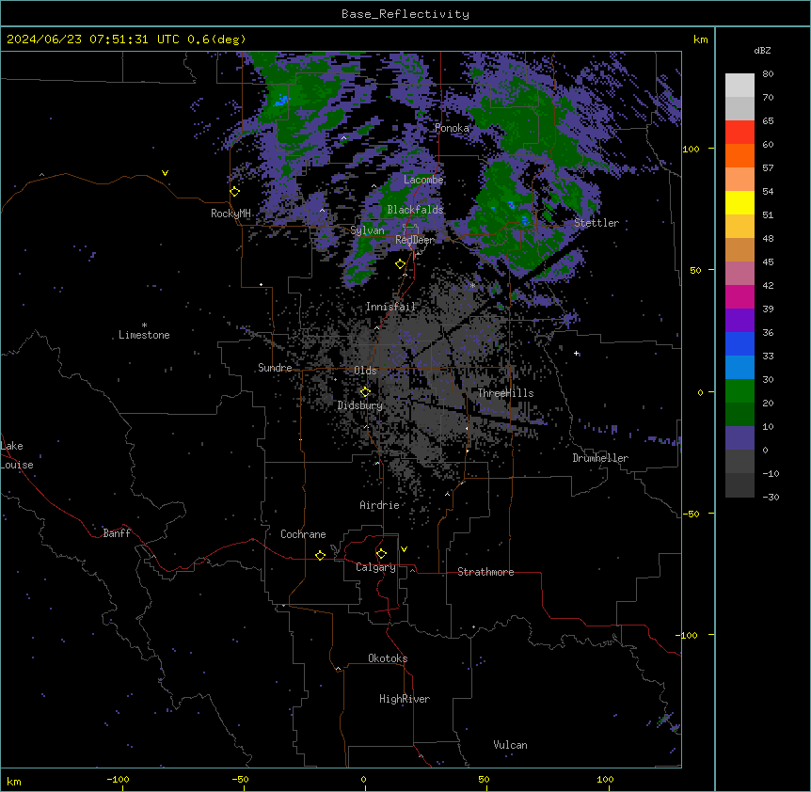Click the yellow diamond marker beside Calgary
This screenshot has width=811, height=792.
click(x=381, y=554)
